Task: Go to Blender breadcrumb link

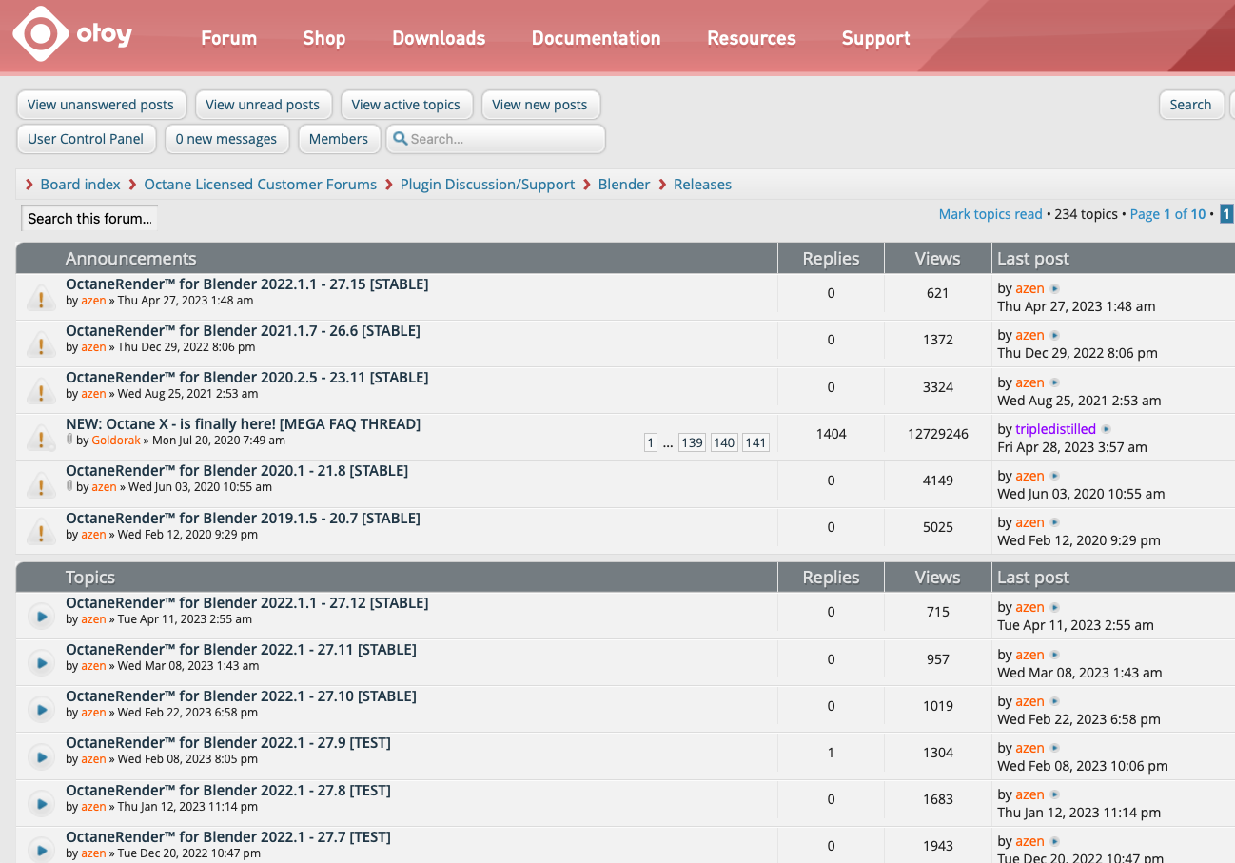Action: coord(624,185)
